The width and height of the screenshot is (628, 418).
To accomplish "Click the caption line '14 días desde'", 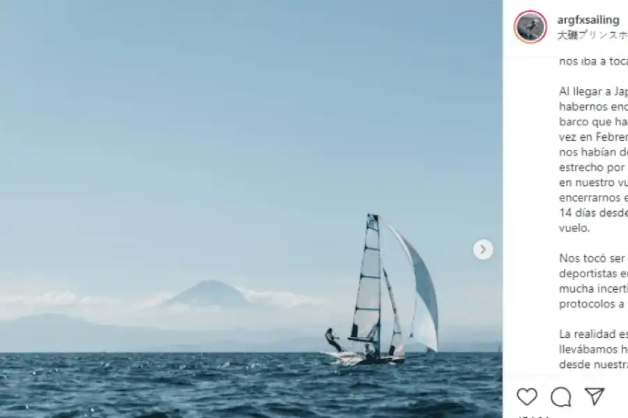I will pyautogui.click(x=594, y=212).
